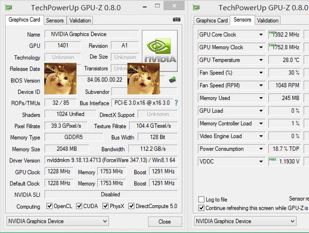Switch to Sensors tab in left window
This screenshot has width=309, height=233.
(55, 21)
